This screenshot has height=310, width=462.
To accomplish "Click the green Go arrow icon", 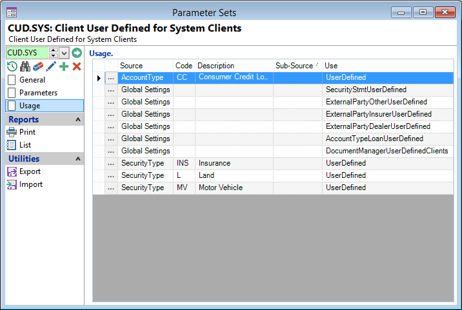I will tap(77, 53).
